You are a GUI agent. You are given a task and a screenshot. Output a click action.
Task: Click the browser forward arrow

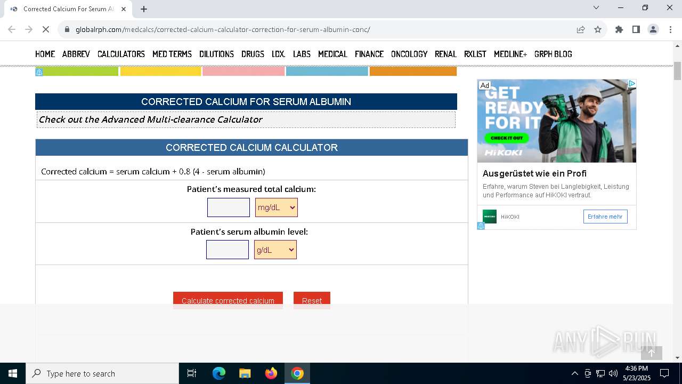29,29
